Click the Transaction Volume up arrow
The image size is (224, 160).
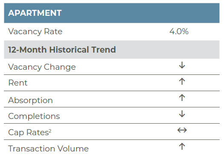coord(182,146)
